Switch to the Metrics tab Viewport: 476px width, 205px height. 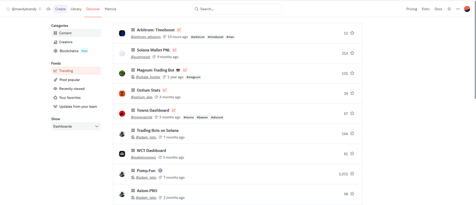tap(111, 9)
